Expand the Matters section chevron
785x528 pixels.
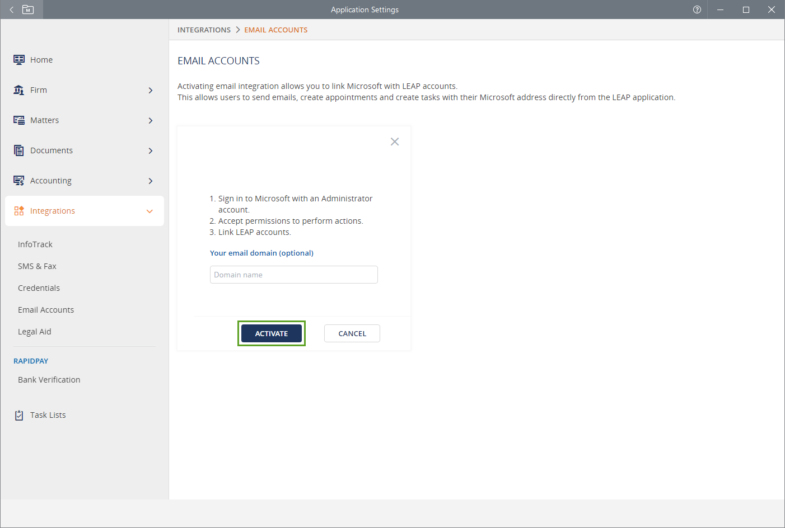[x=150, y=120]
